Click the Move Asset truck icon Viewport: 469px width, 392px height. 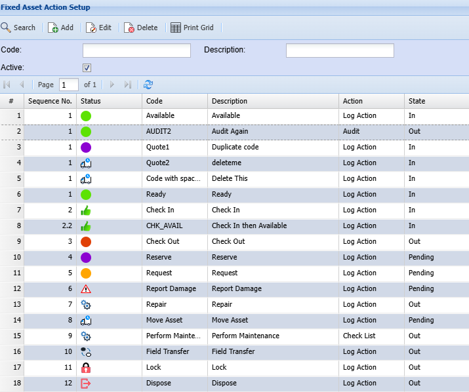86,321
